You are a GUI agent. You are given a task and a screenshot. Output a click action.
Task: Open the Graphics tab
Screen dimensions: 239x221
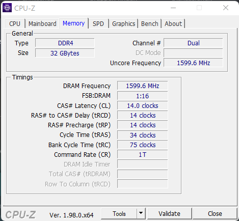[123, 23]
